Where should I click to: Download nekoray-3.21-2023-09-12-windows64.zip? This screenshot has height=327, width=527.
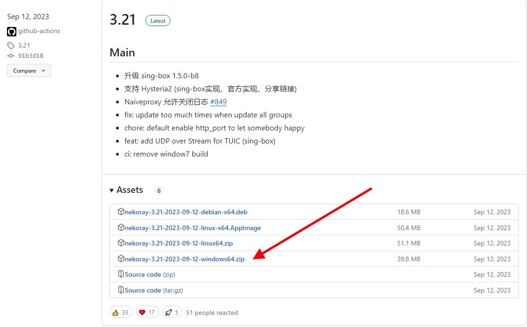[x=185, y=259]
